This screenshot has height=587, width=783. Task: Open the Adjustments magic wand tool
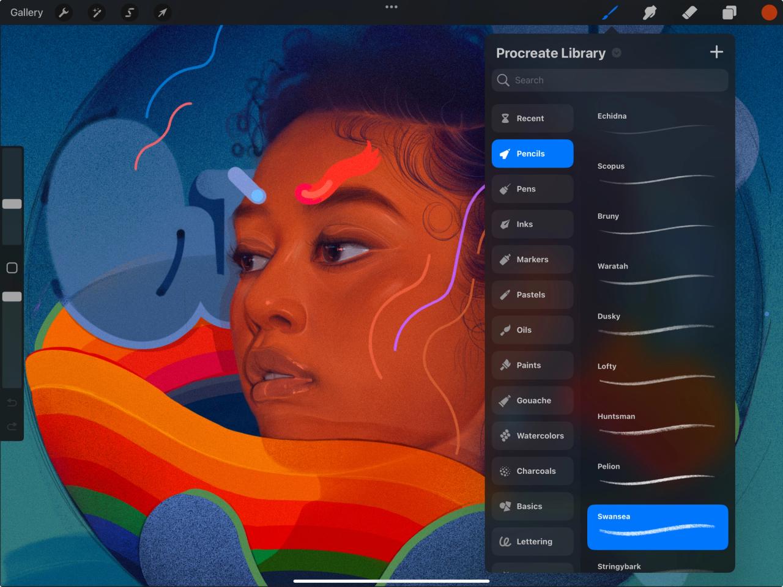(x=97, y=12)
